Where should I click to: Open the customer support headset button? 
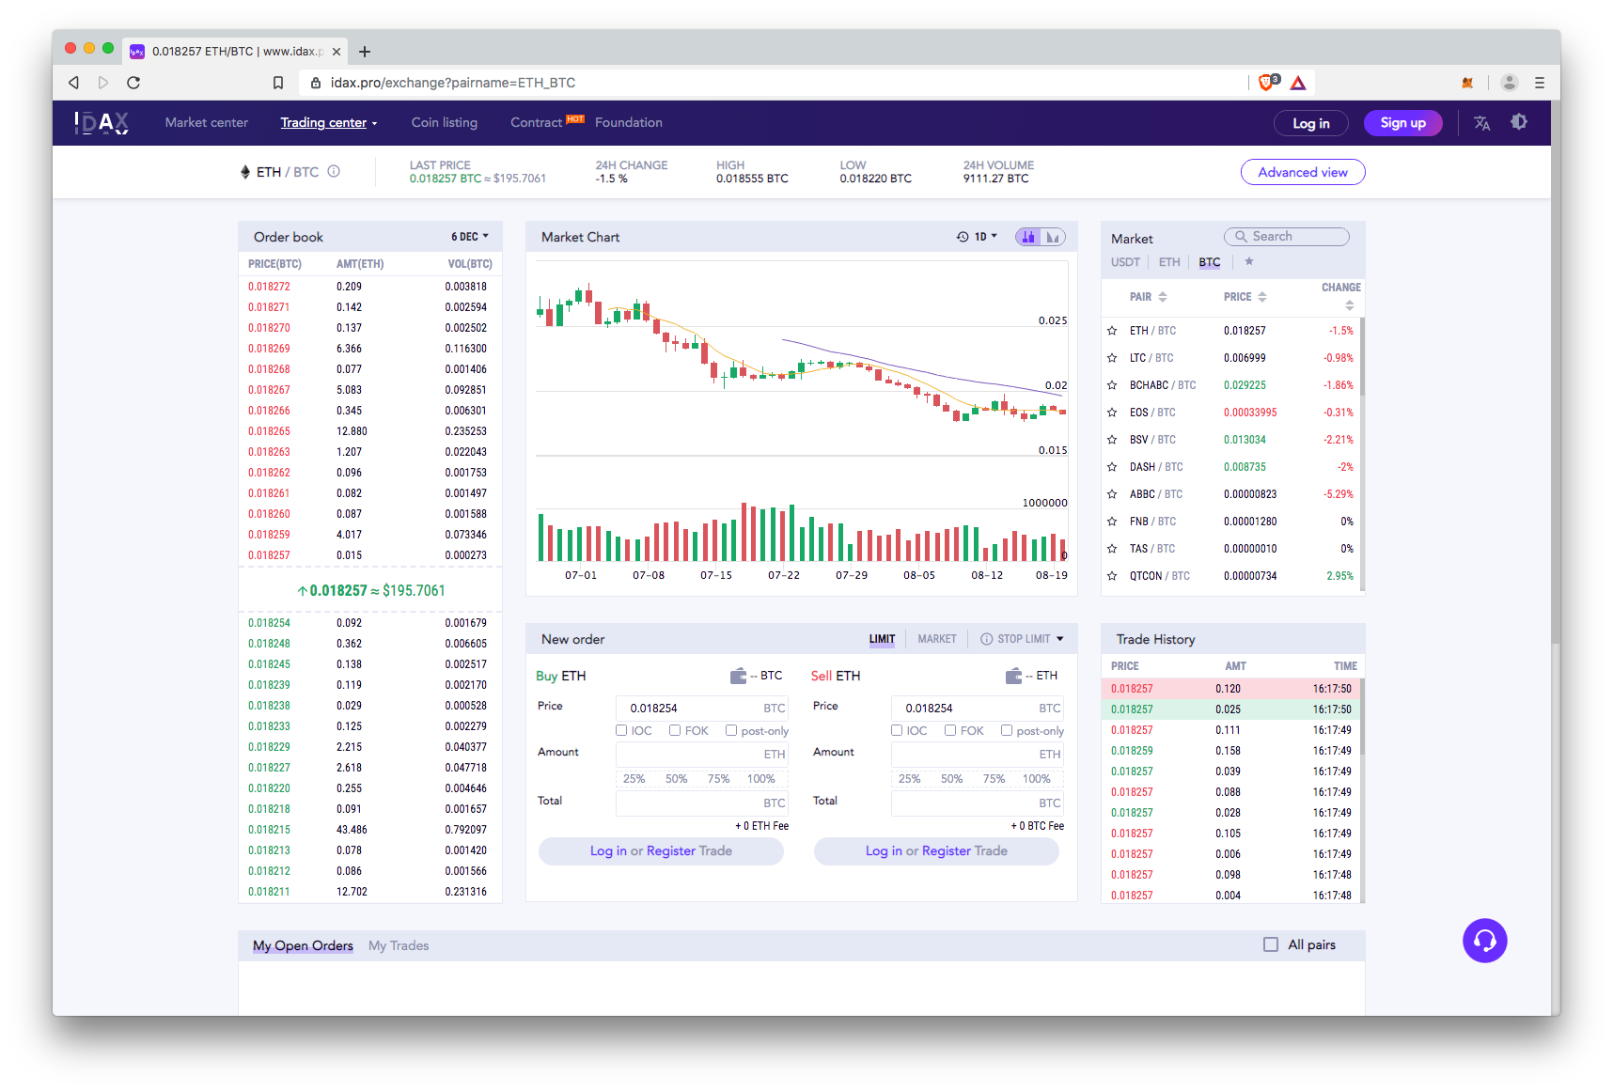click(x=1484, y=941)
